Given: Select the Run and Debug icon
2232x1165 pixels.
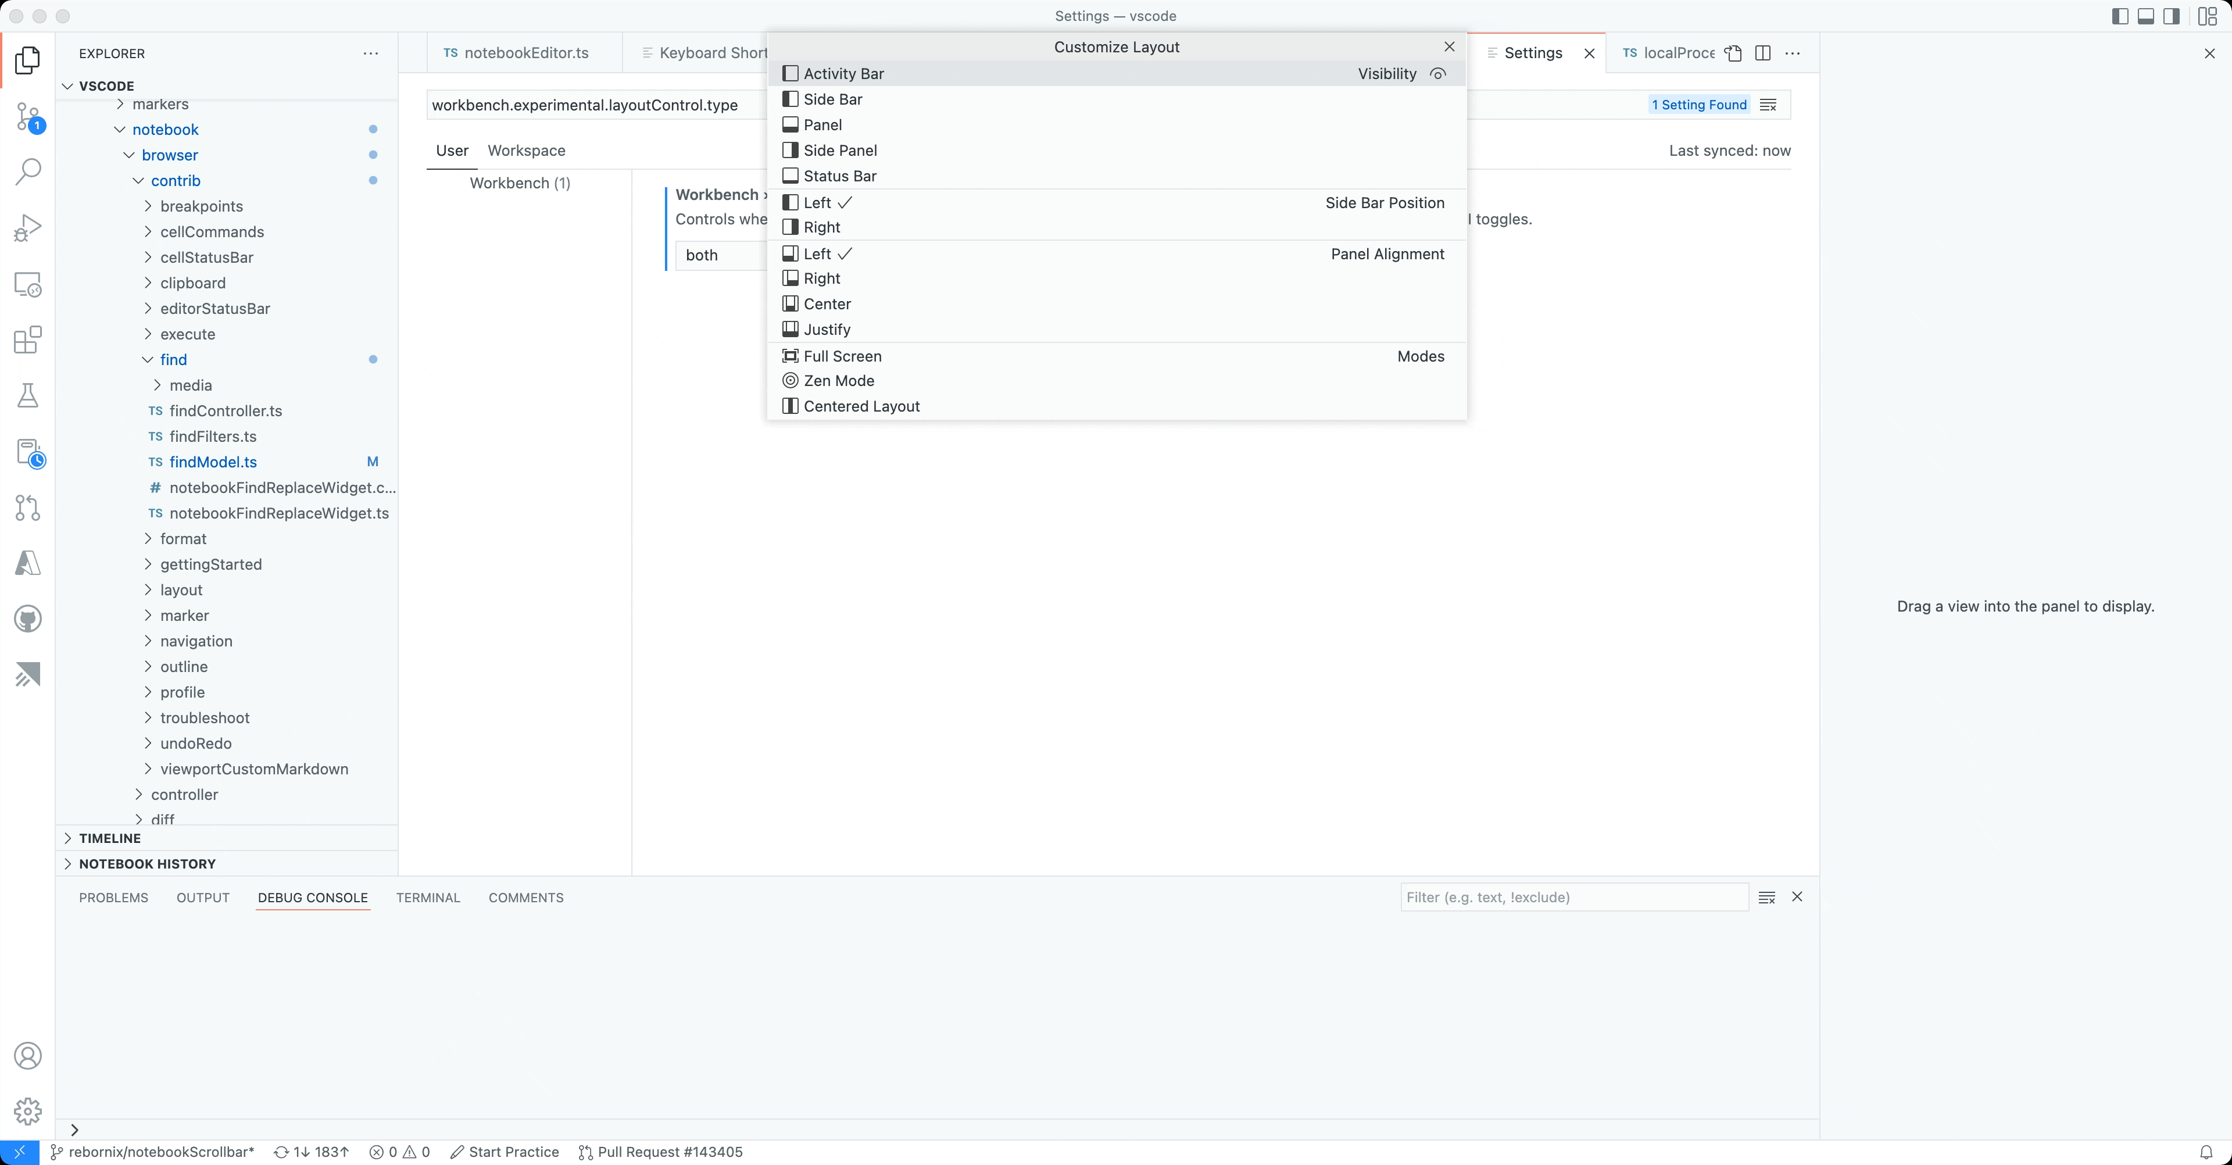Looking at the screenshot, I should [x=27, y=227].
